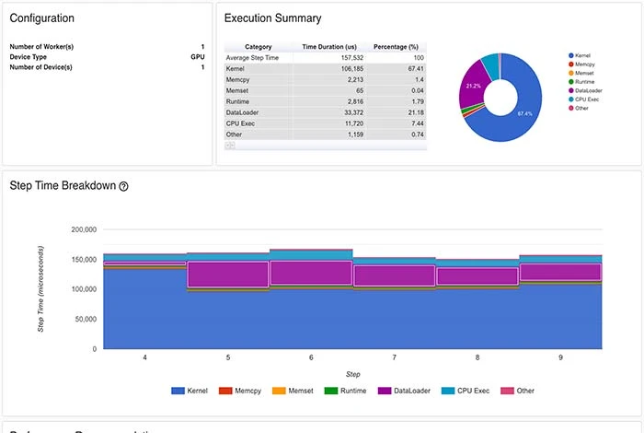
Task: Sort table by Percentage (%) header
Action: pos(397,46)
